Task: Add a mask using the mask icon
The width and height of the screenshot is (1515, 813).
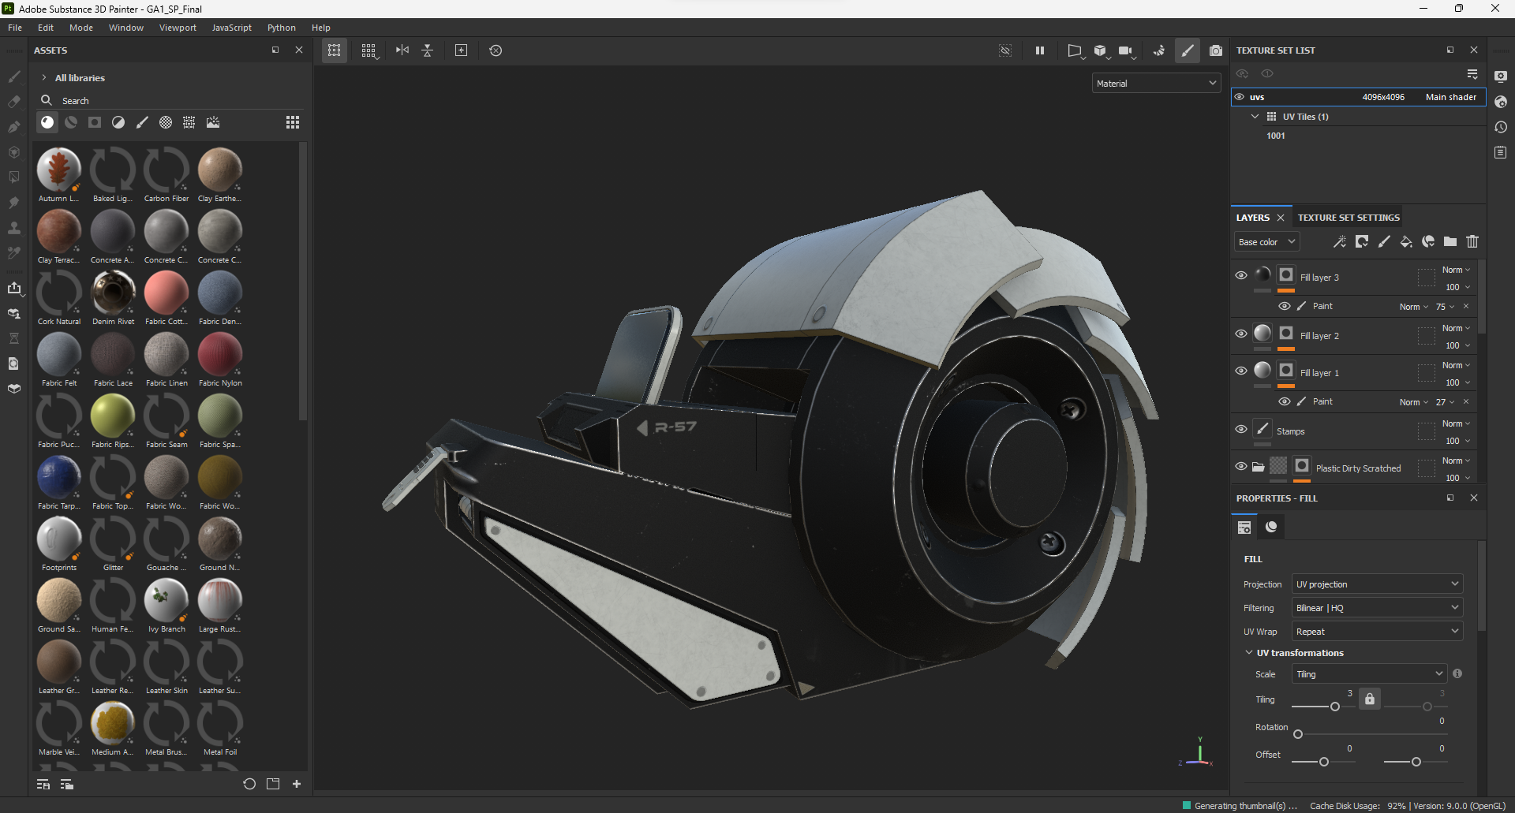Action: [1362, 242]
